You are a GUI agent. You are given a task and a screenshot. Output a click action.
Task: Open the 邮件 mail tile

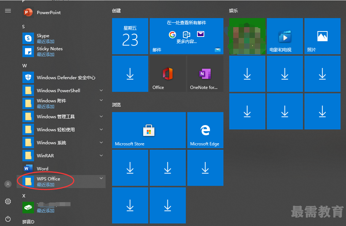[x=187, y=36]
